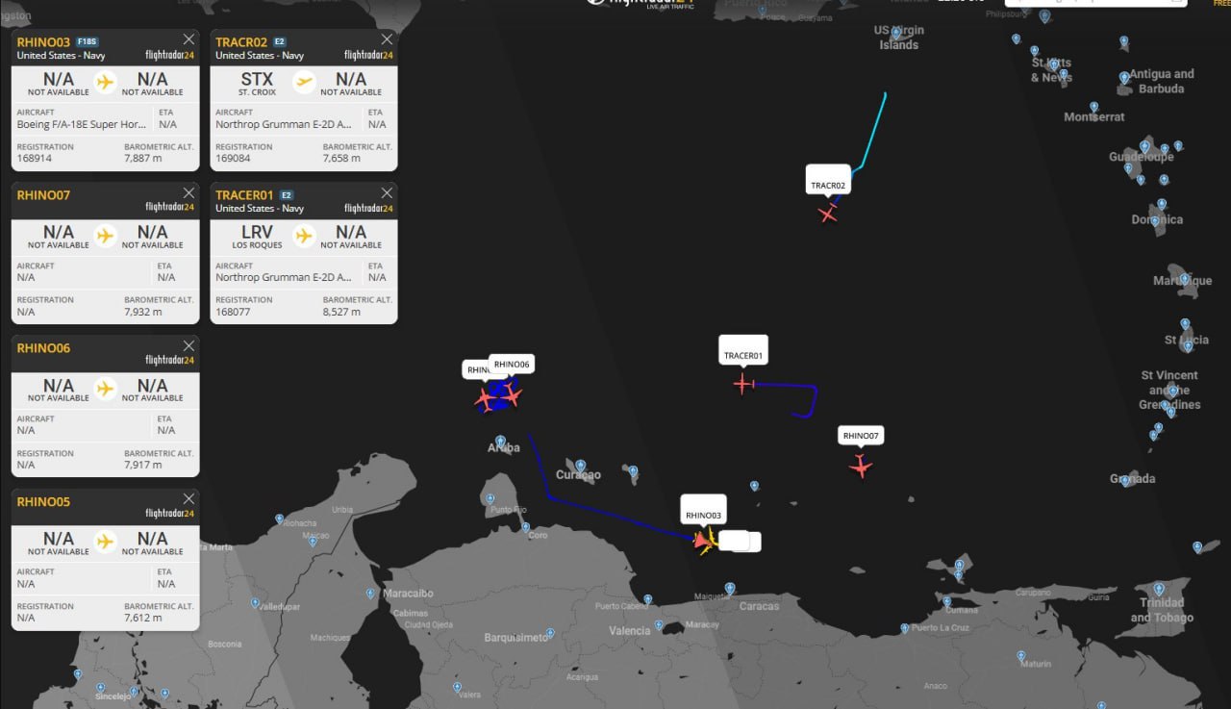1231x709 pixels.
Task: Click the F18S type badge on the RHINO03 card
Action: (x=87, y=42)
